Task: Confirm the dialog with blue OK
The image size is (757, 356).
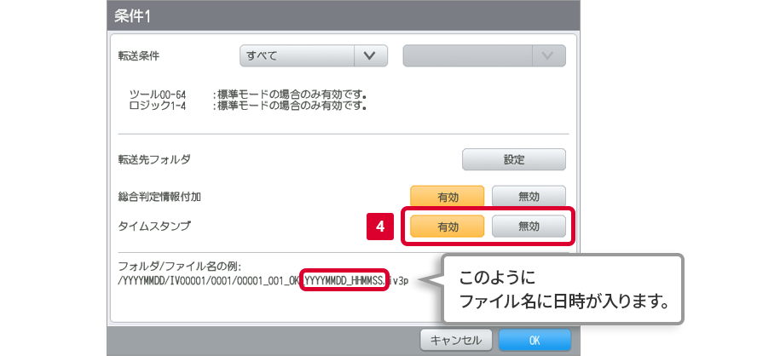Action: click(x=534, y=340)
